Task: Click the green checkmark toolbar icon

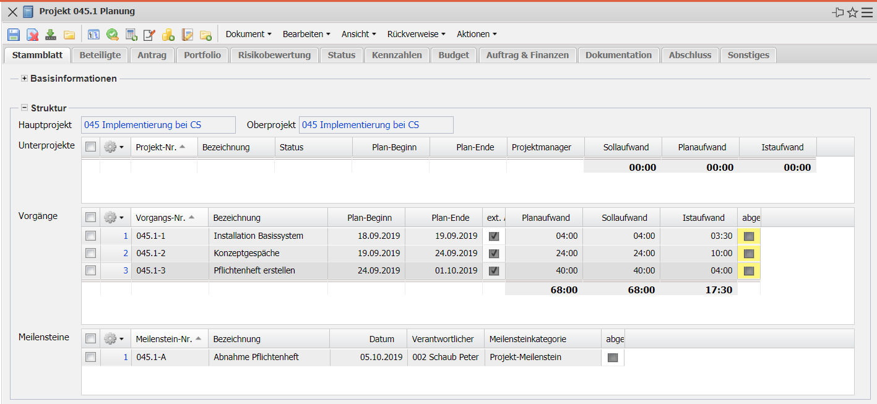Action: point(112,35)
